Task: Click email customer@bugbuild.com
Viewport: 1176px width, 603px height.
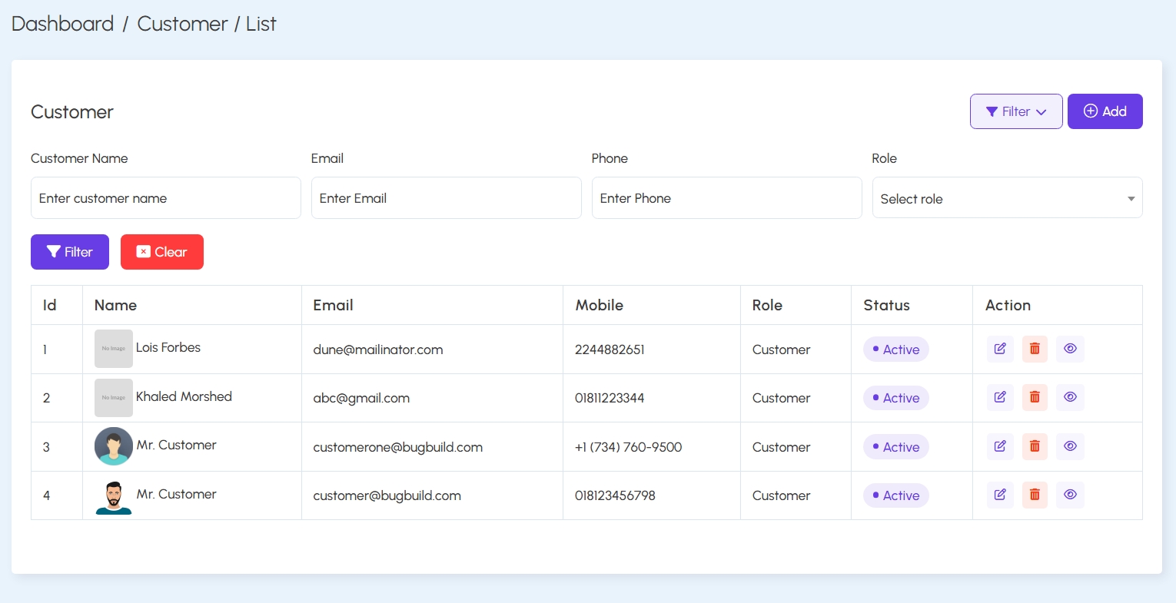Action: click(387, 495)
